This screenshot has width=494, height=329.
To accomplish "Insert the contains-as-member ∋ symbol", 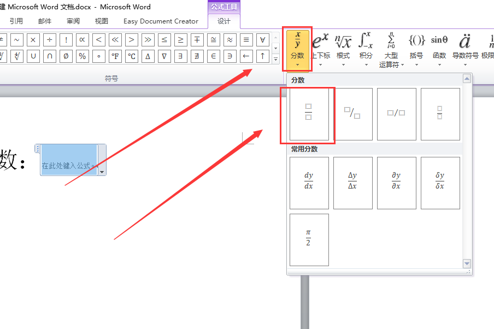I will coord(230,56).
